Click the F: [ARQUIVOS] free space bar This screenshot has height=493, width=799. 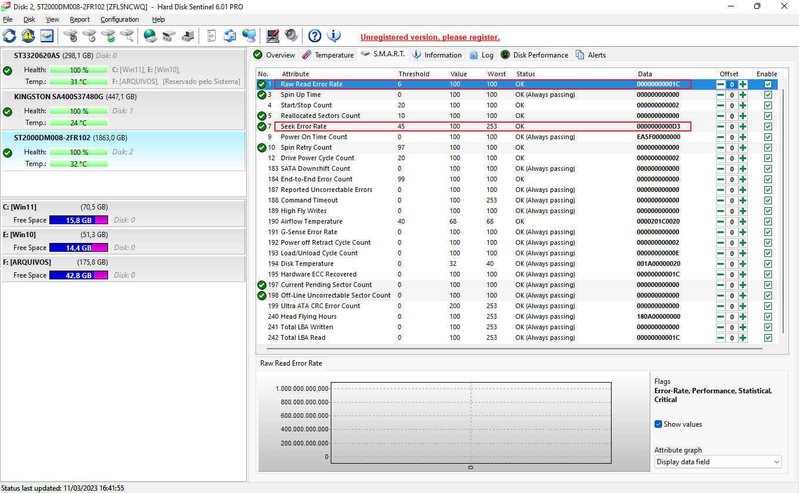(79, 275)
